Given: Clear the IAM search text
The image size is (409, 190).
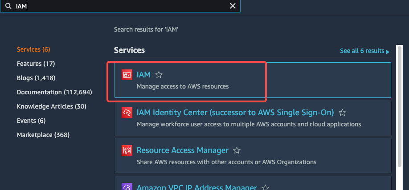Looking at the screenshot, I should coord(233,6).
